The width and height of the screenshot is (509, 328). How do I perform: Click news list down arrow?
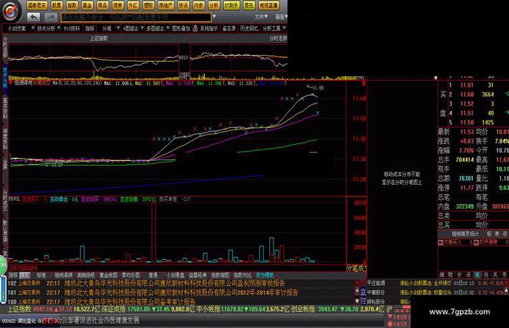click(357, 301)
